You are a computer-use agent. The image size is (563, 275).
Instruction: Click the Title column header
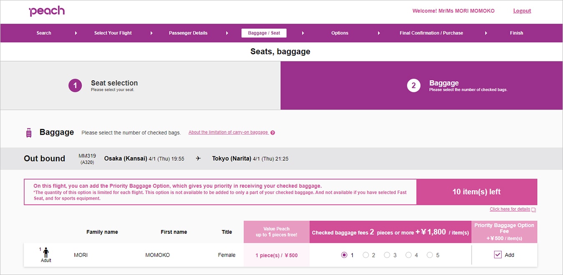(x=227, y=232)
